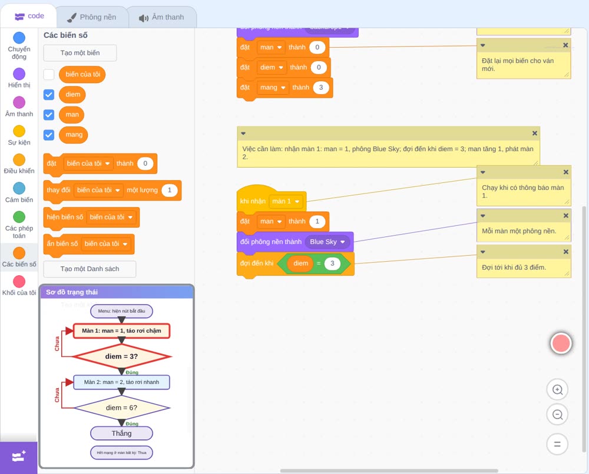Collapse the 'Đặt lại mọi biến' comment

coord(483,45)
